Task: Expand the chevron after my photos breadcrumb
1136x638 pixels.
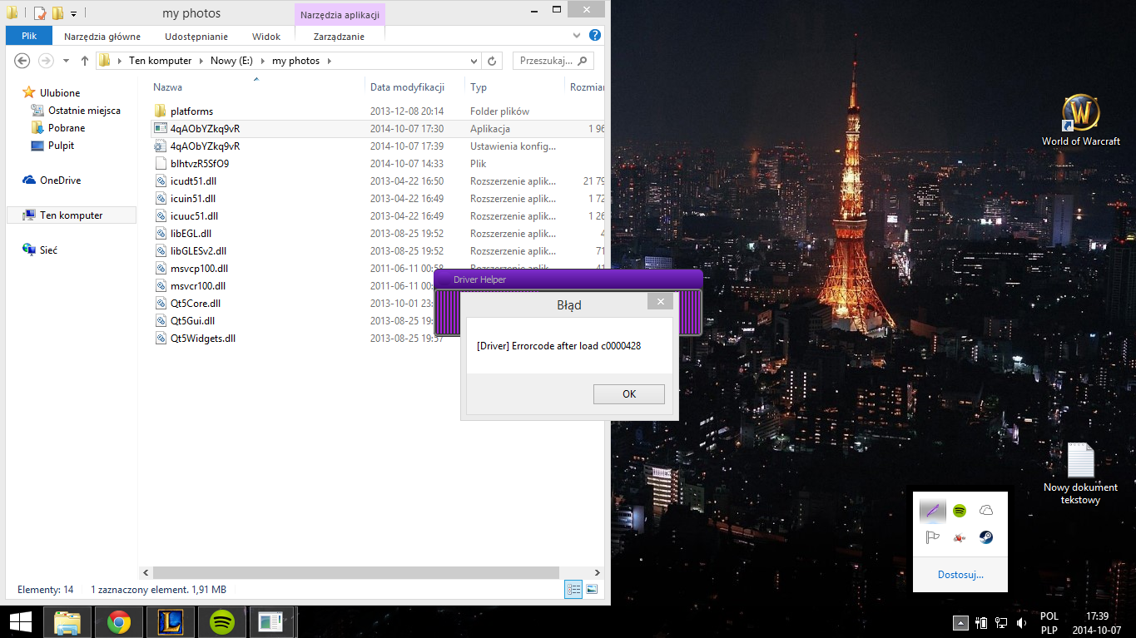Action: [329, 61]
